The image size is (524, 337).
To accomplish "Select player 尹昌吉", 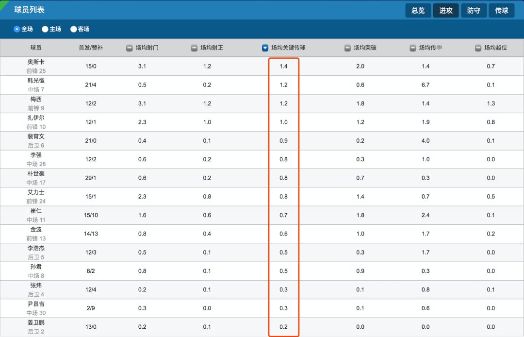I will (36, 304).
